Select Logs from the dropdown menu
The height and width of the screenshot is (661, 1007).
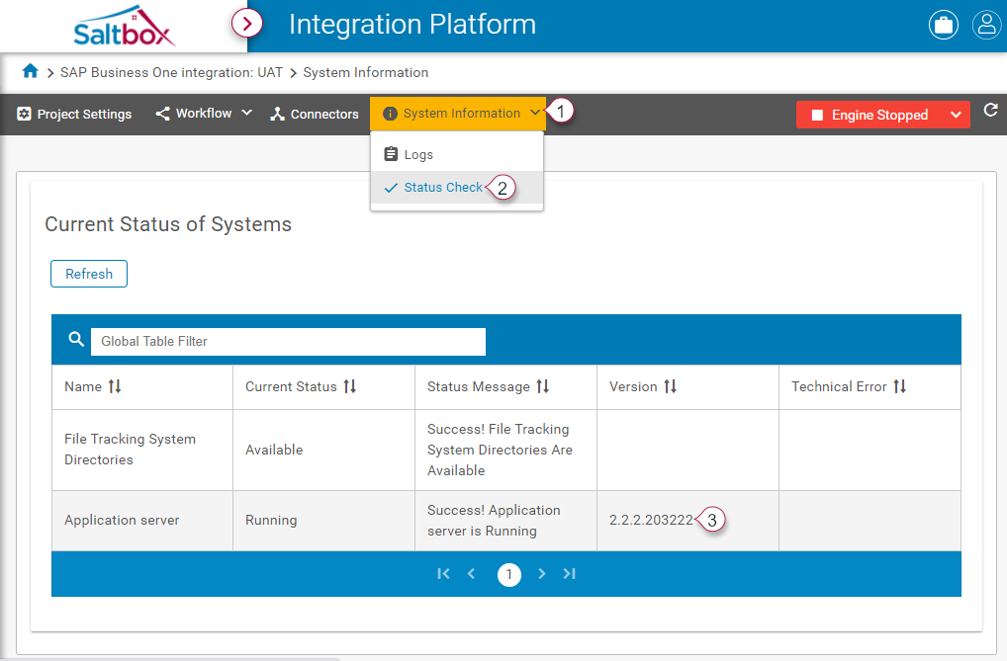[x=457, y=155]
